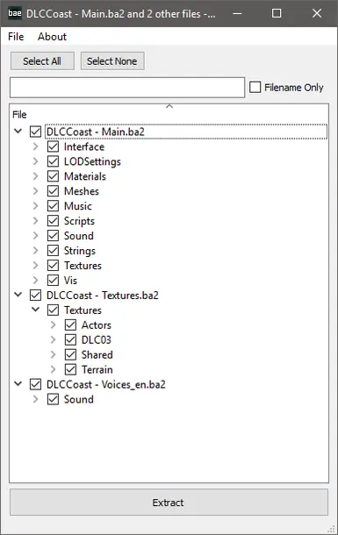Maximize the window

(277, 13)
